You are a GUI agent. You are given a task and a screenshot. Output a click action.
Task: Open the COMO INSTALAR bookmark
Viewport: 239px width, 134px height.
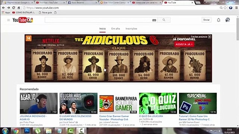pyautogui.click(x=24, y=13)
